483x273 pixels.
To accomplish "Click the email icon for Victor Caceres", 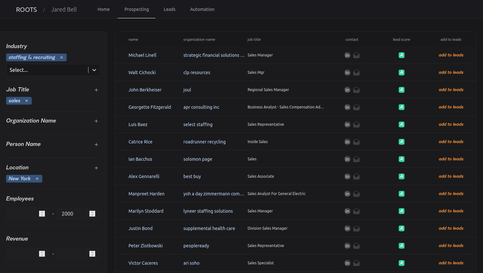I will [356, 263].
